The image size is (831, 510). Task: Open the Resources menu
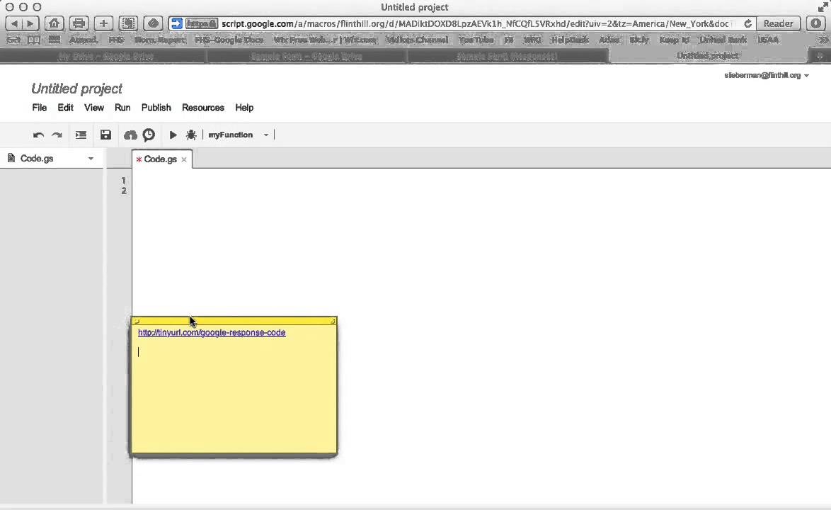[x=203, y=108]
